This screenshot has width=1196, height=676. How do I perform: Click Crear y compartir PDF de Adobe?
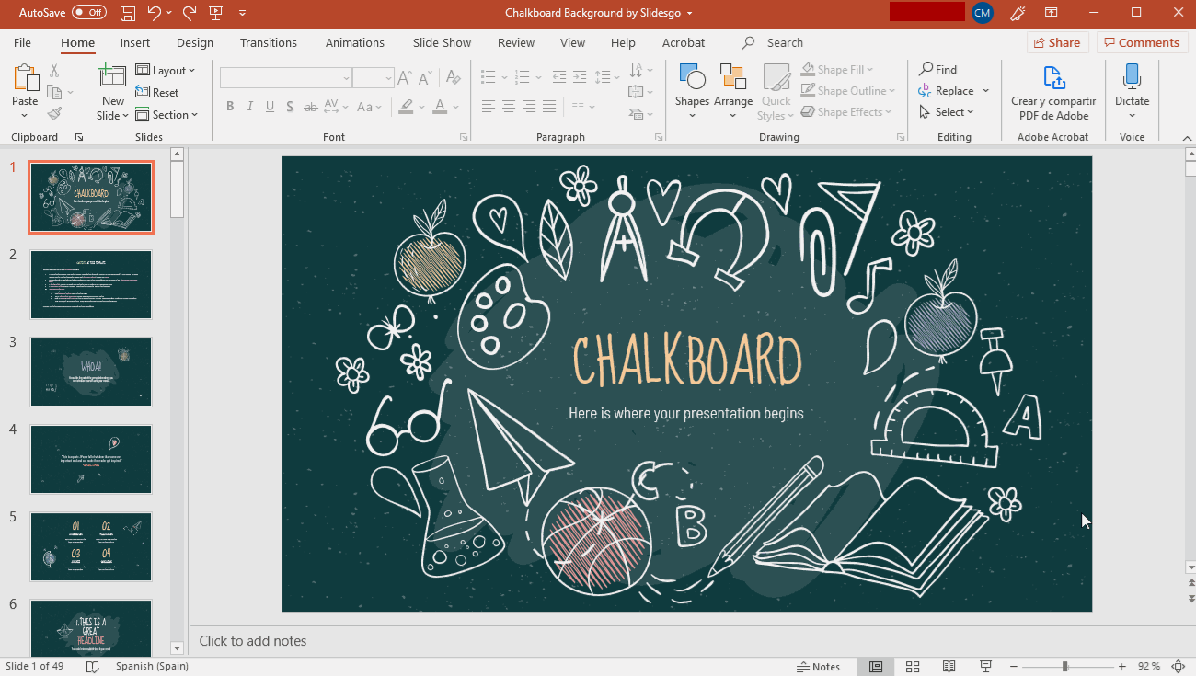point(1053,93)
